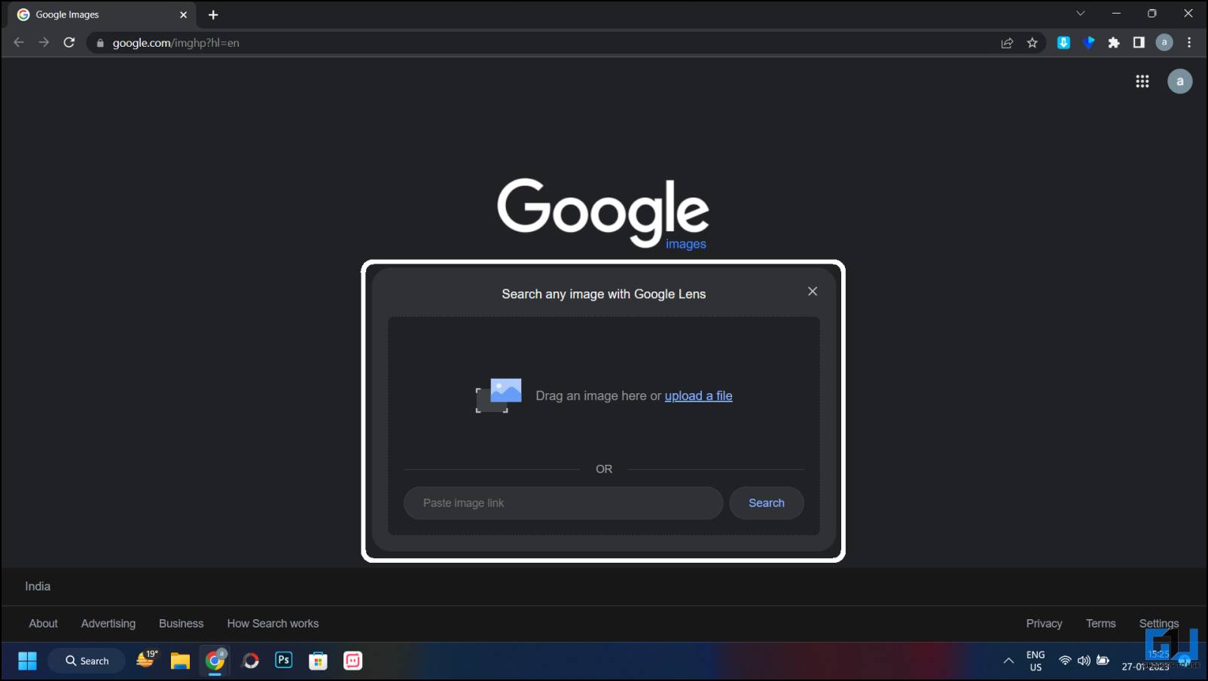
Task: Open the Extensions puzzle menu
Action: pyautogui.click(x=1114, y=43)
